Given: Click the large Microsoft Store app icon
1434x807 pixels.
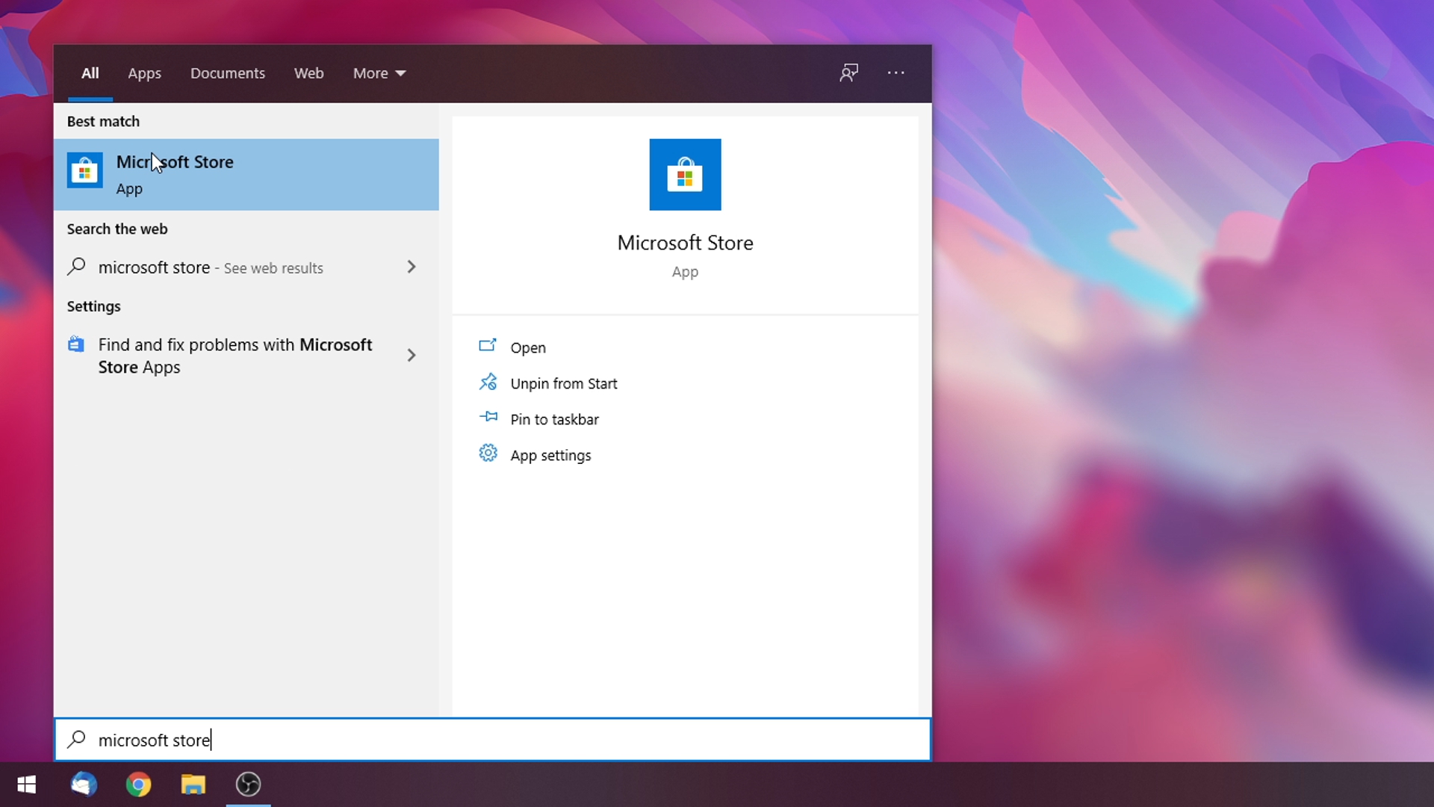Looking at the screenshot, I should pyautogui.click(x=685, y=174).
